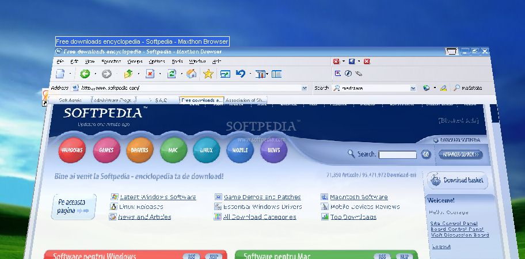Open the Latest Windows Software link
The height and width of the screenshot is (259, 525).
point(158,197)
